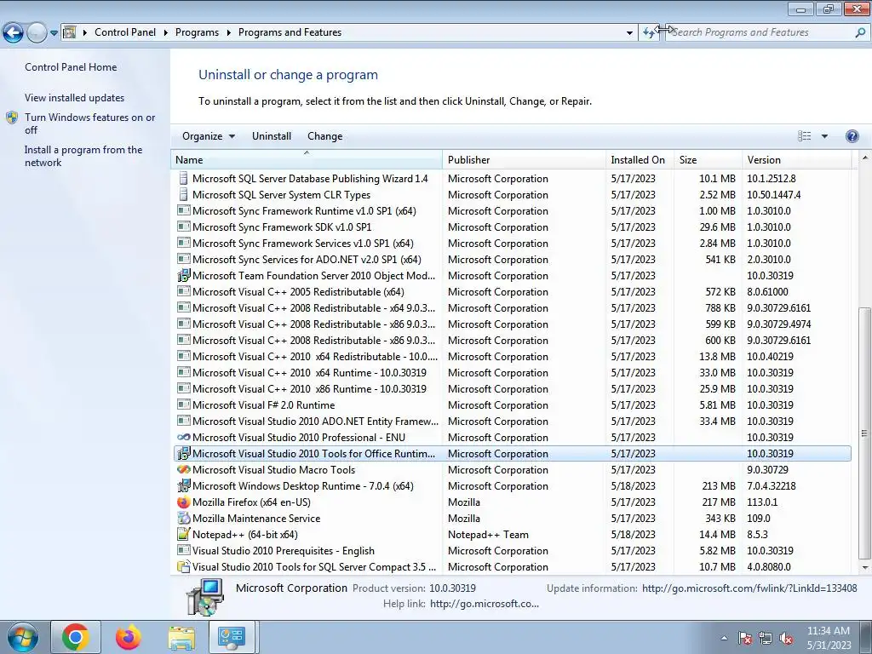Select Microsoft Sync Framework SDK v1.0 SP1 row
The height and width of the screenshot is (654, 872).
512,227
